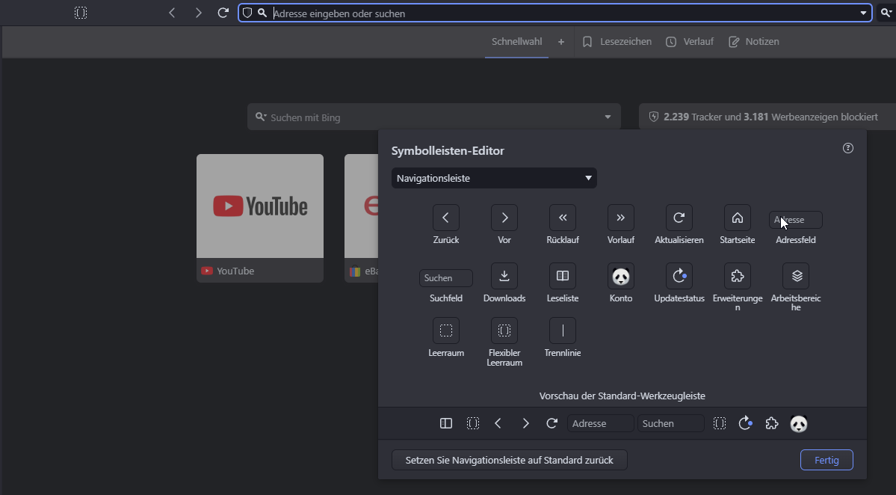Screen dimensions: 896x495
Task: Click the extensions puzzle icon in the preview toolbar
Action: pyautogui.click(x=771, y=423)
